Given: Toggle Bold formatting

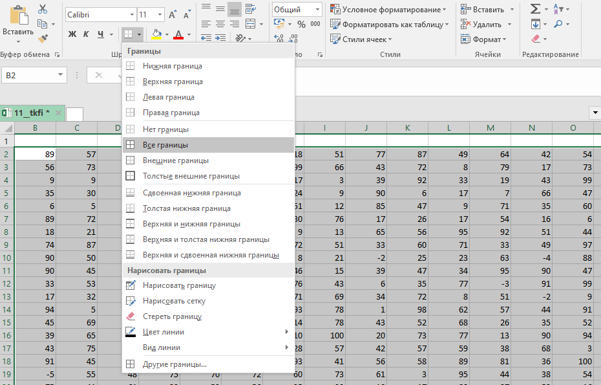Looking at the screenshot, I should pos(72,34).
